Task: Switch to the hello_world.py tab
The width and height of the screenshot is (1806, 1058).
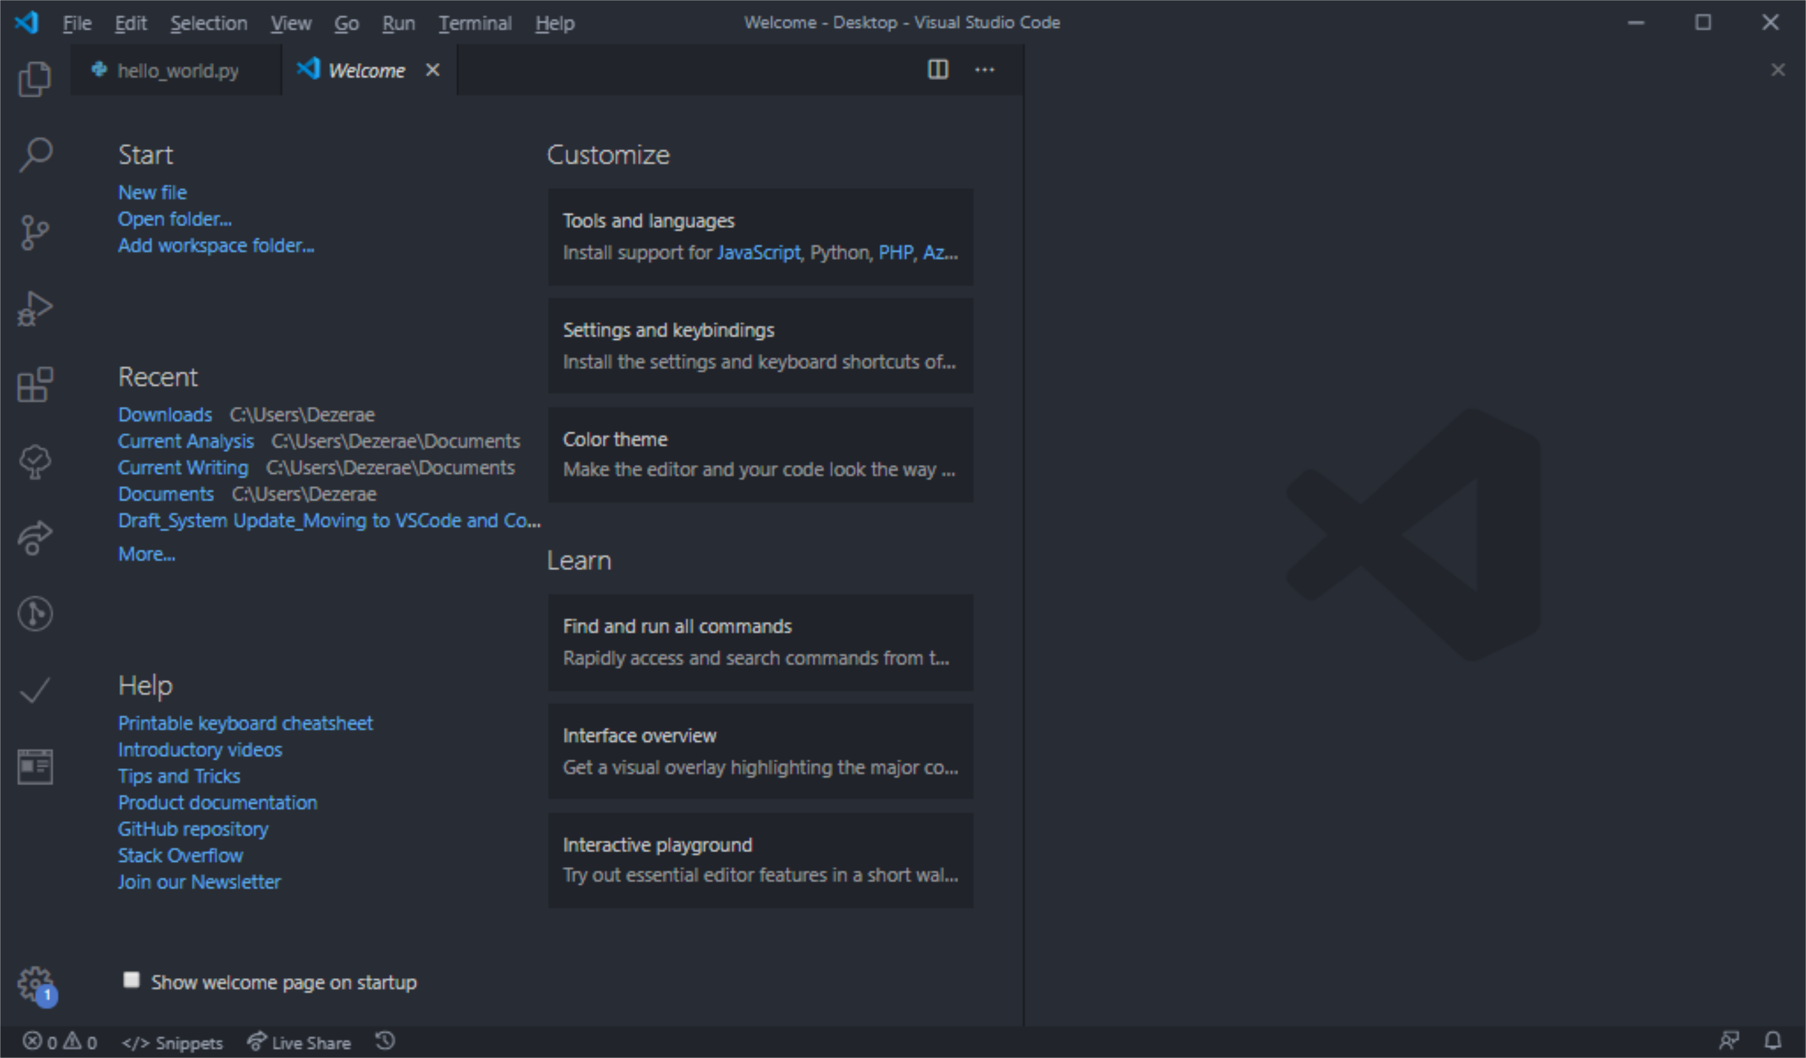Action: coord(176,70)
